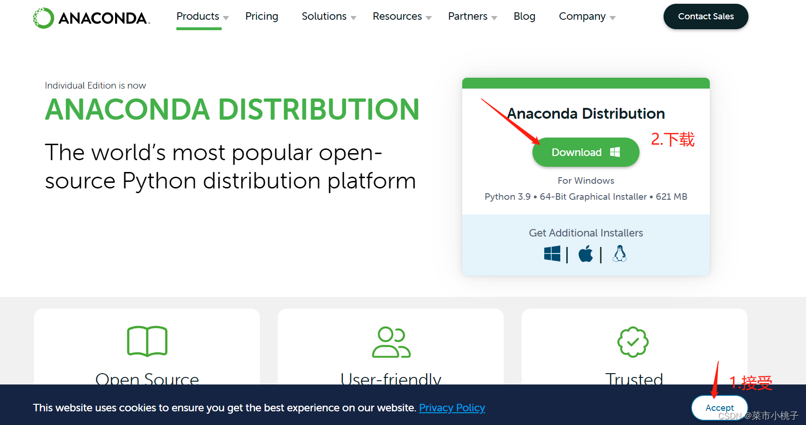This screenshot has width=806, height=425.
Task: Open the Resources menu
Action: tap(397, 16)
